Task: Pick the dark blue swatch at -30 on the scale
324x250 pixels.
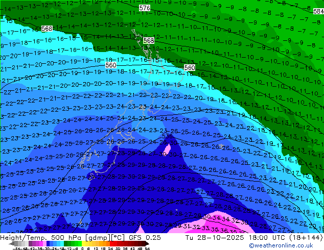Action: (x=48, y=244)
